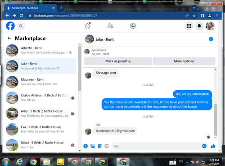Open Maureen · Rent conversation

coord(40,82)
